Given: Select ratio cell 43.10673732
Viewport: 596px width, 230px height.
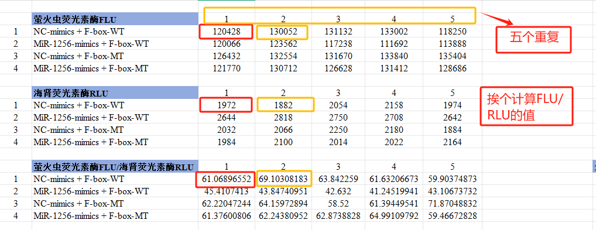Looking at the screenshot, I should tap(453, 191).
